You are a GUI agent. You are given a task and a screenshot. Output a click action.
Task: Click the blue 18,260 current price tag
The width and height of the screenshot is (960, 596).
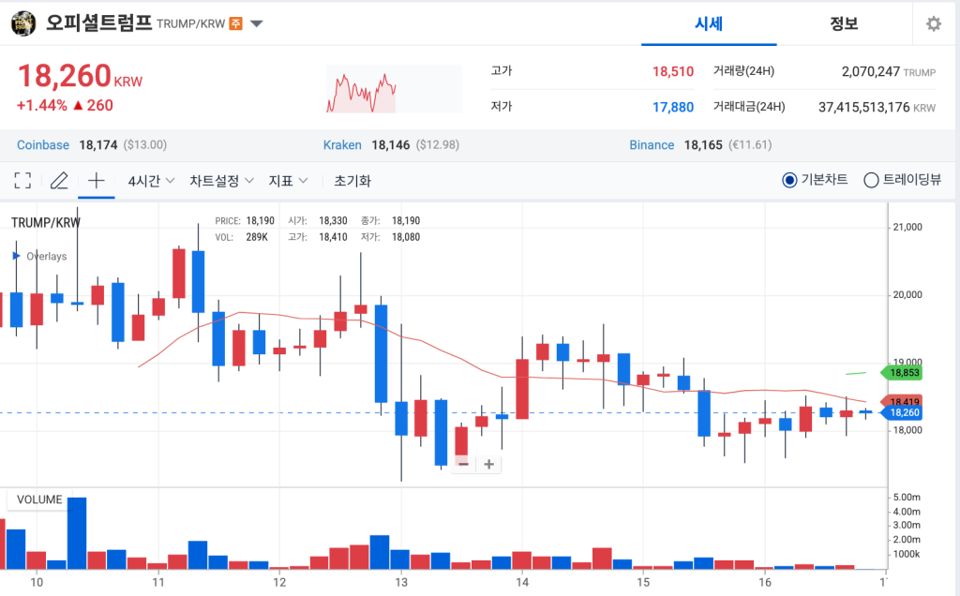point(901,413)
